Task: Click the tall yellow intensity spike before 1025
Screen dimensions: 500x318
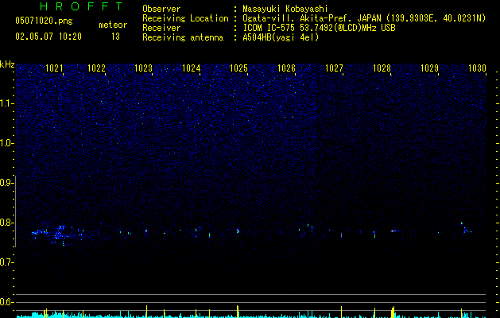Action: pyautogui.click(x=238, y=312)
